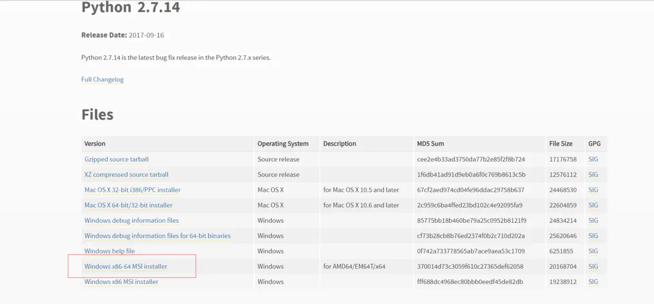Select MD5 sum fff688dc4968ec80bbb0eedf45de82db
This screenshot has width=654, height=304.
[470, 281]
